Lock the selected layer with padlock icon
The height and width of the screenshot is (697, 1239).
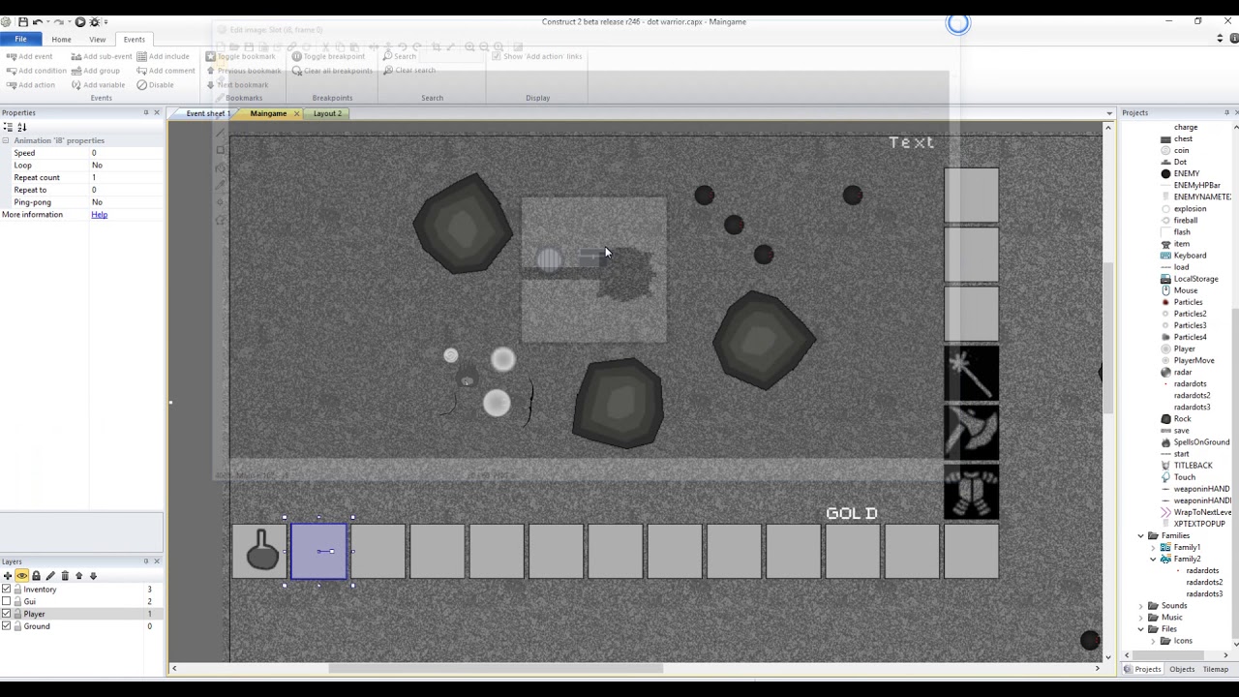pyautogui.click(x=37, y=576)
